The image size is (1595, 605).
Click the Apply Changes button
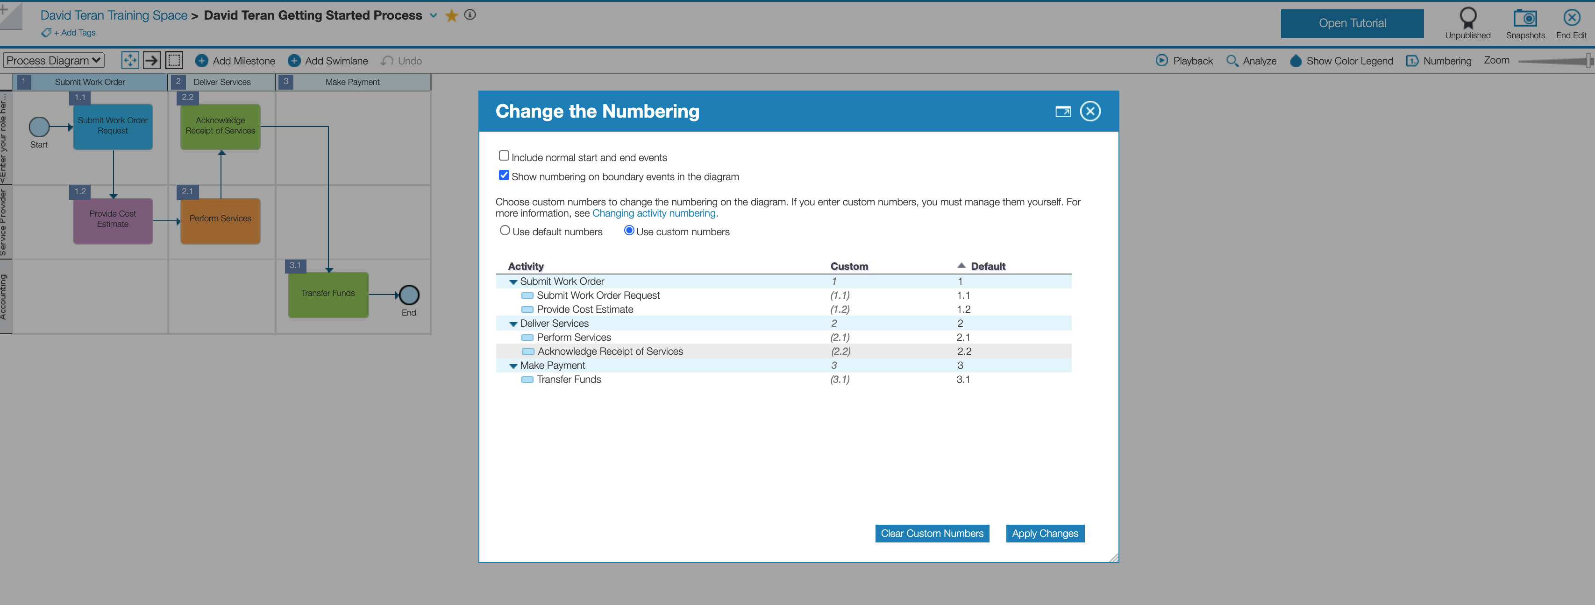(x=1045, y=533)
